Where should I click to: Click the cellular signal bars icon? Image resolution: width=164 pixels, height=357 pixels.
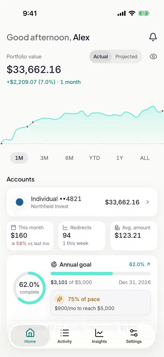pyautogui.click(x=122, y=13)
